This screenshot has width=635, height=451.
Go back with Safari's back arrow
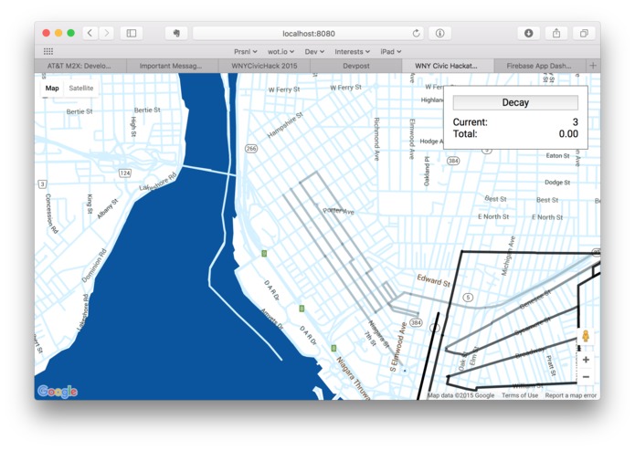(90, 33)
